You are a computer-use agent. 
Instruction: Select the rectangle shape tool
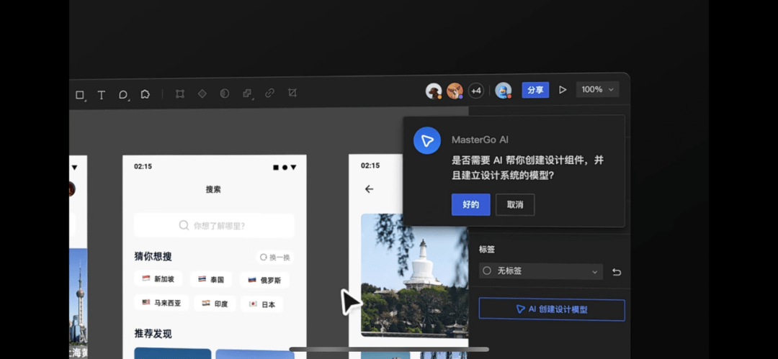click(x=79, y=95)
